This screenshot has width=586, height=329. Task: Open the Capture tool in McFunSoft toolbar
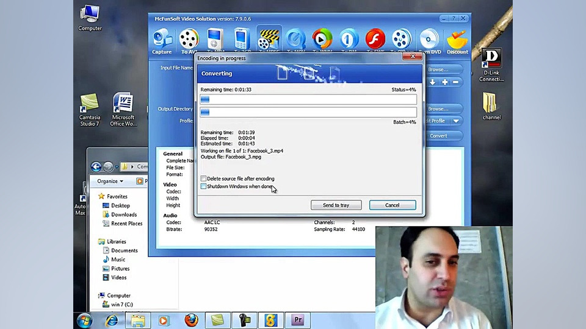pos(162,42)
